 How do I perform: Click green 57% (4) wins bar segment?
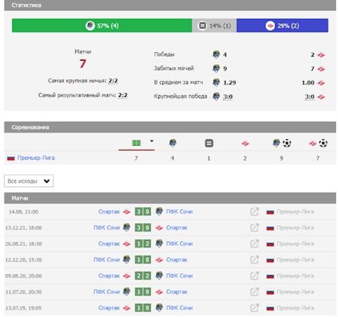(x=102, y=26)
